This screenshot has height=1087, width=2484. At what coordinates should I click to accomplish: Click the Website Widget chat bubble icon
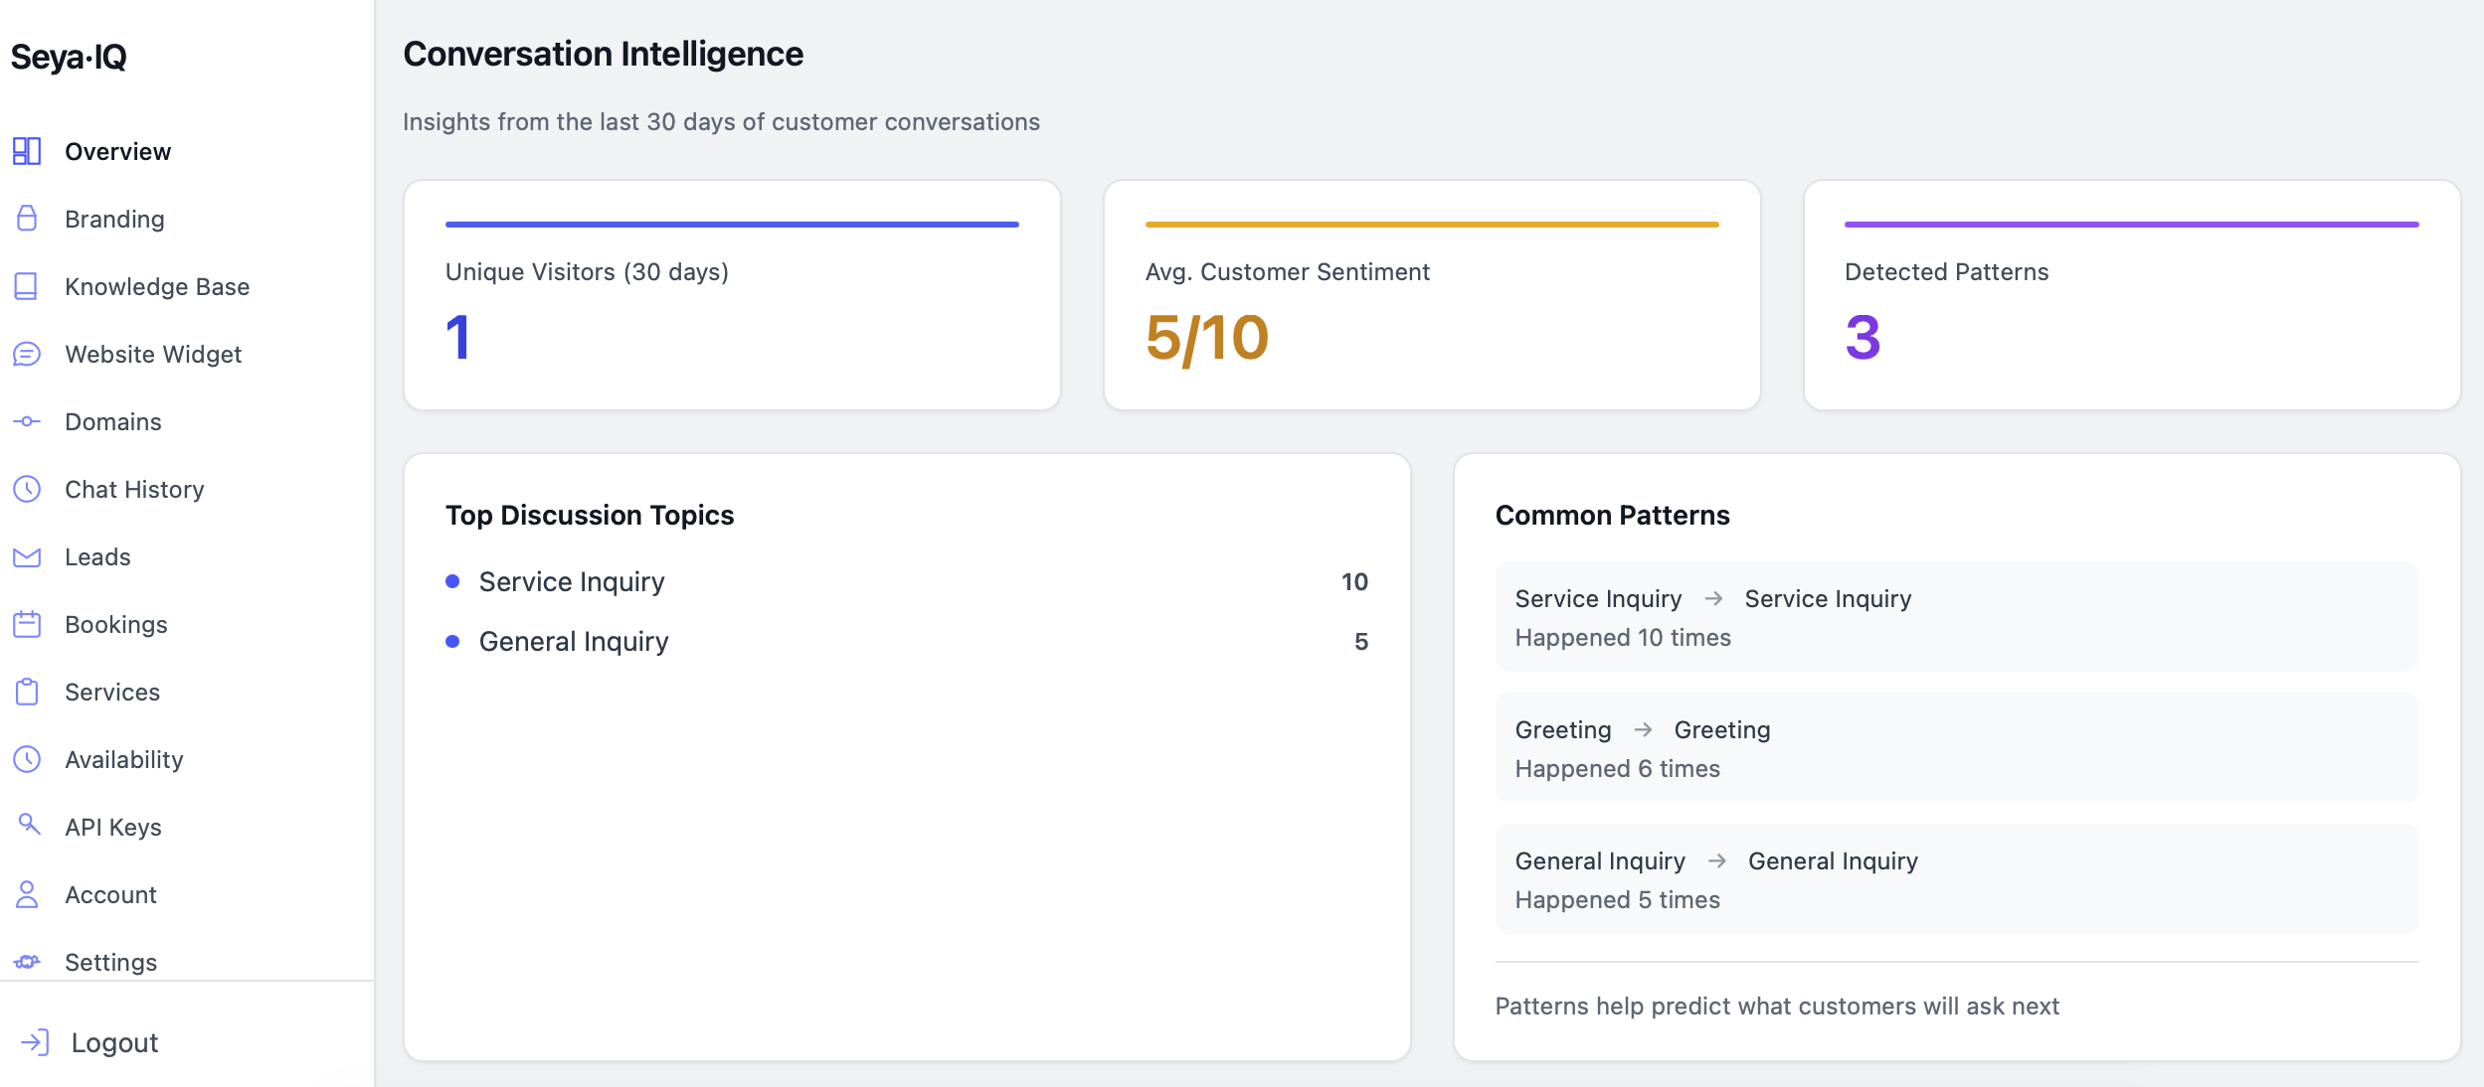point(27,354)
